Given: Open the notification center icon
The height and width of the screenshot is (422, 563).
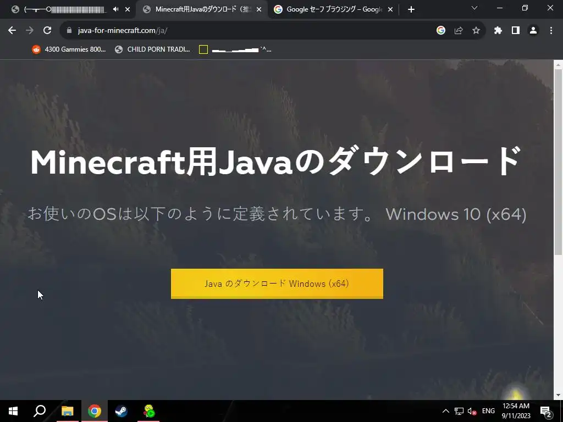Looking at the screenshot, I should (x=546, y=411).
